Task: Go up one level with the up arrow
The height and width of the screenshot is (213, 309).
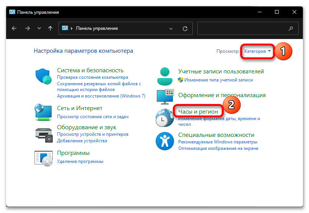Action: pos(50,29)
